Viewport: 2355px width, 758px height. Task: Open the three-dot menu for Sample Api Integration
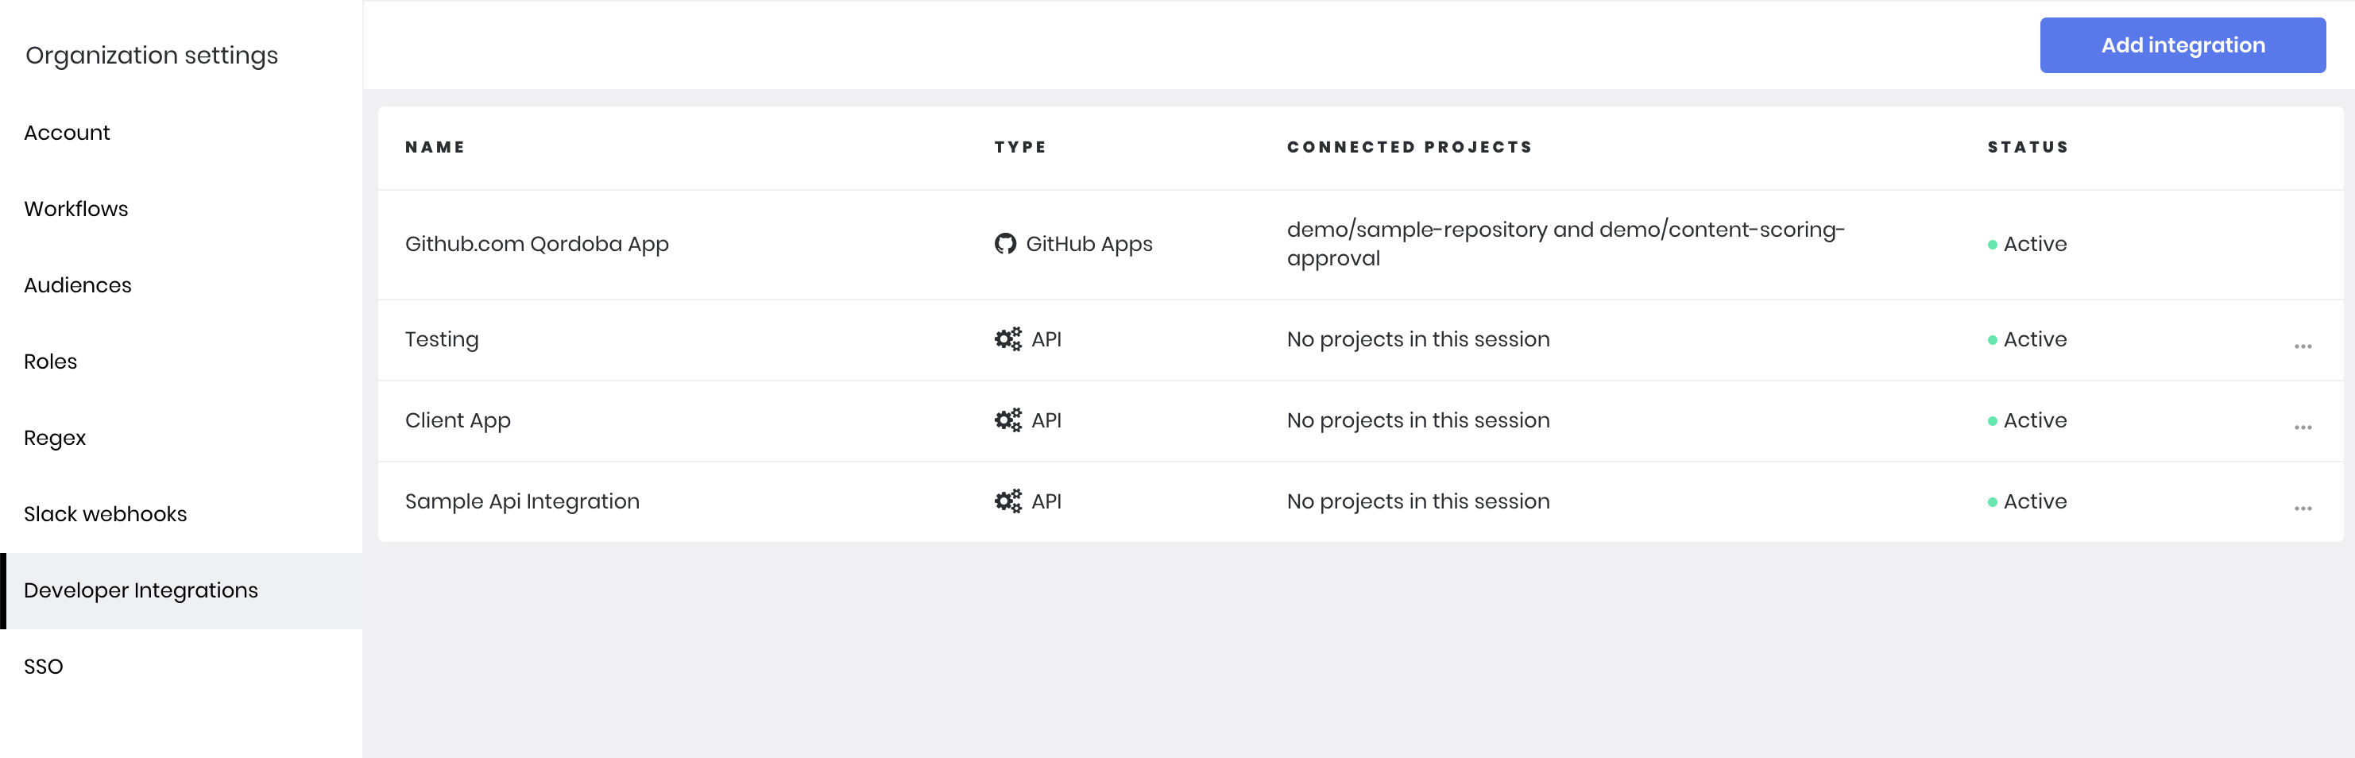tap(2302, 509)
